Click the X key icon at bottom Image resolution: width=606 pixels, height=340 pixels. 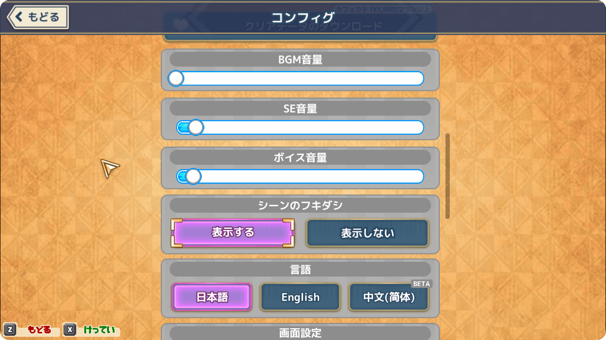(x=70, y=330)
